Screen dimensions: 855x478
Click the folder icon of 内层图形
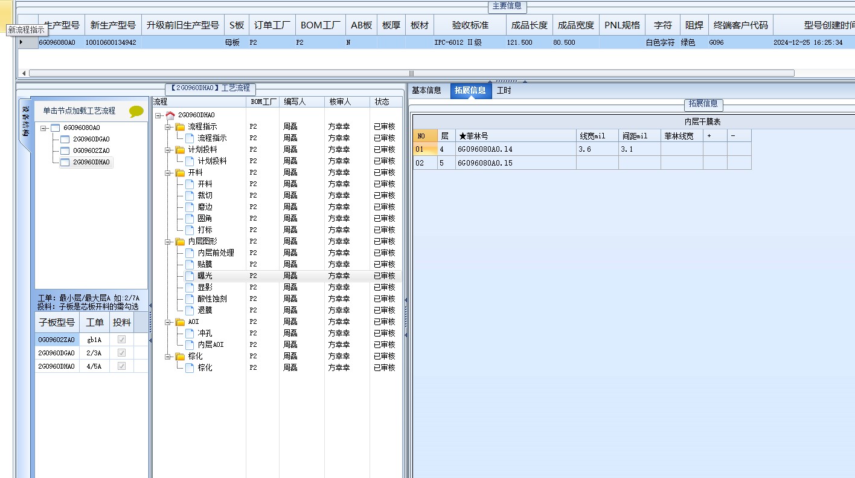180,241
